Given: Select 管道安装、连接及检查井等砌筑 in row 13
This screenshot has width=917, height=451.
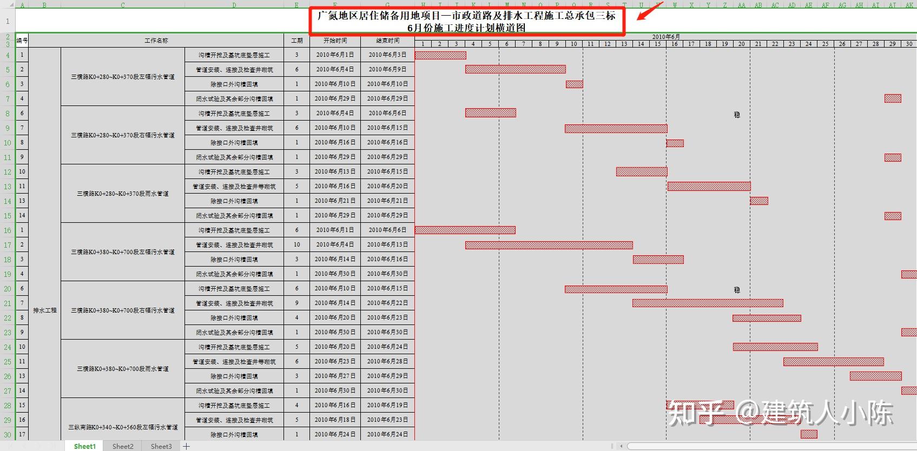Looking at the screenshot, I should click(x=234, y=187).
